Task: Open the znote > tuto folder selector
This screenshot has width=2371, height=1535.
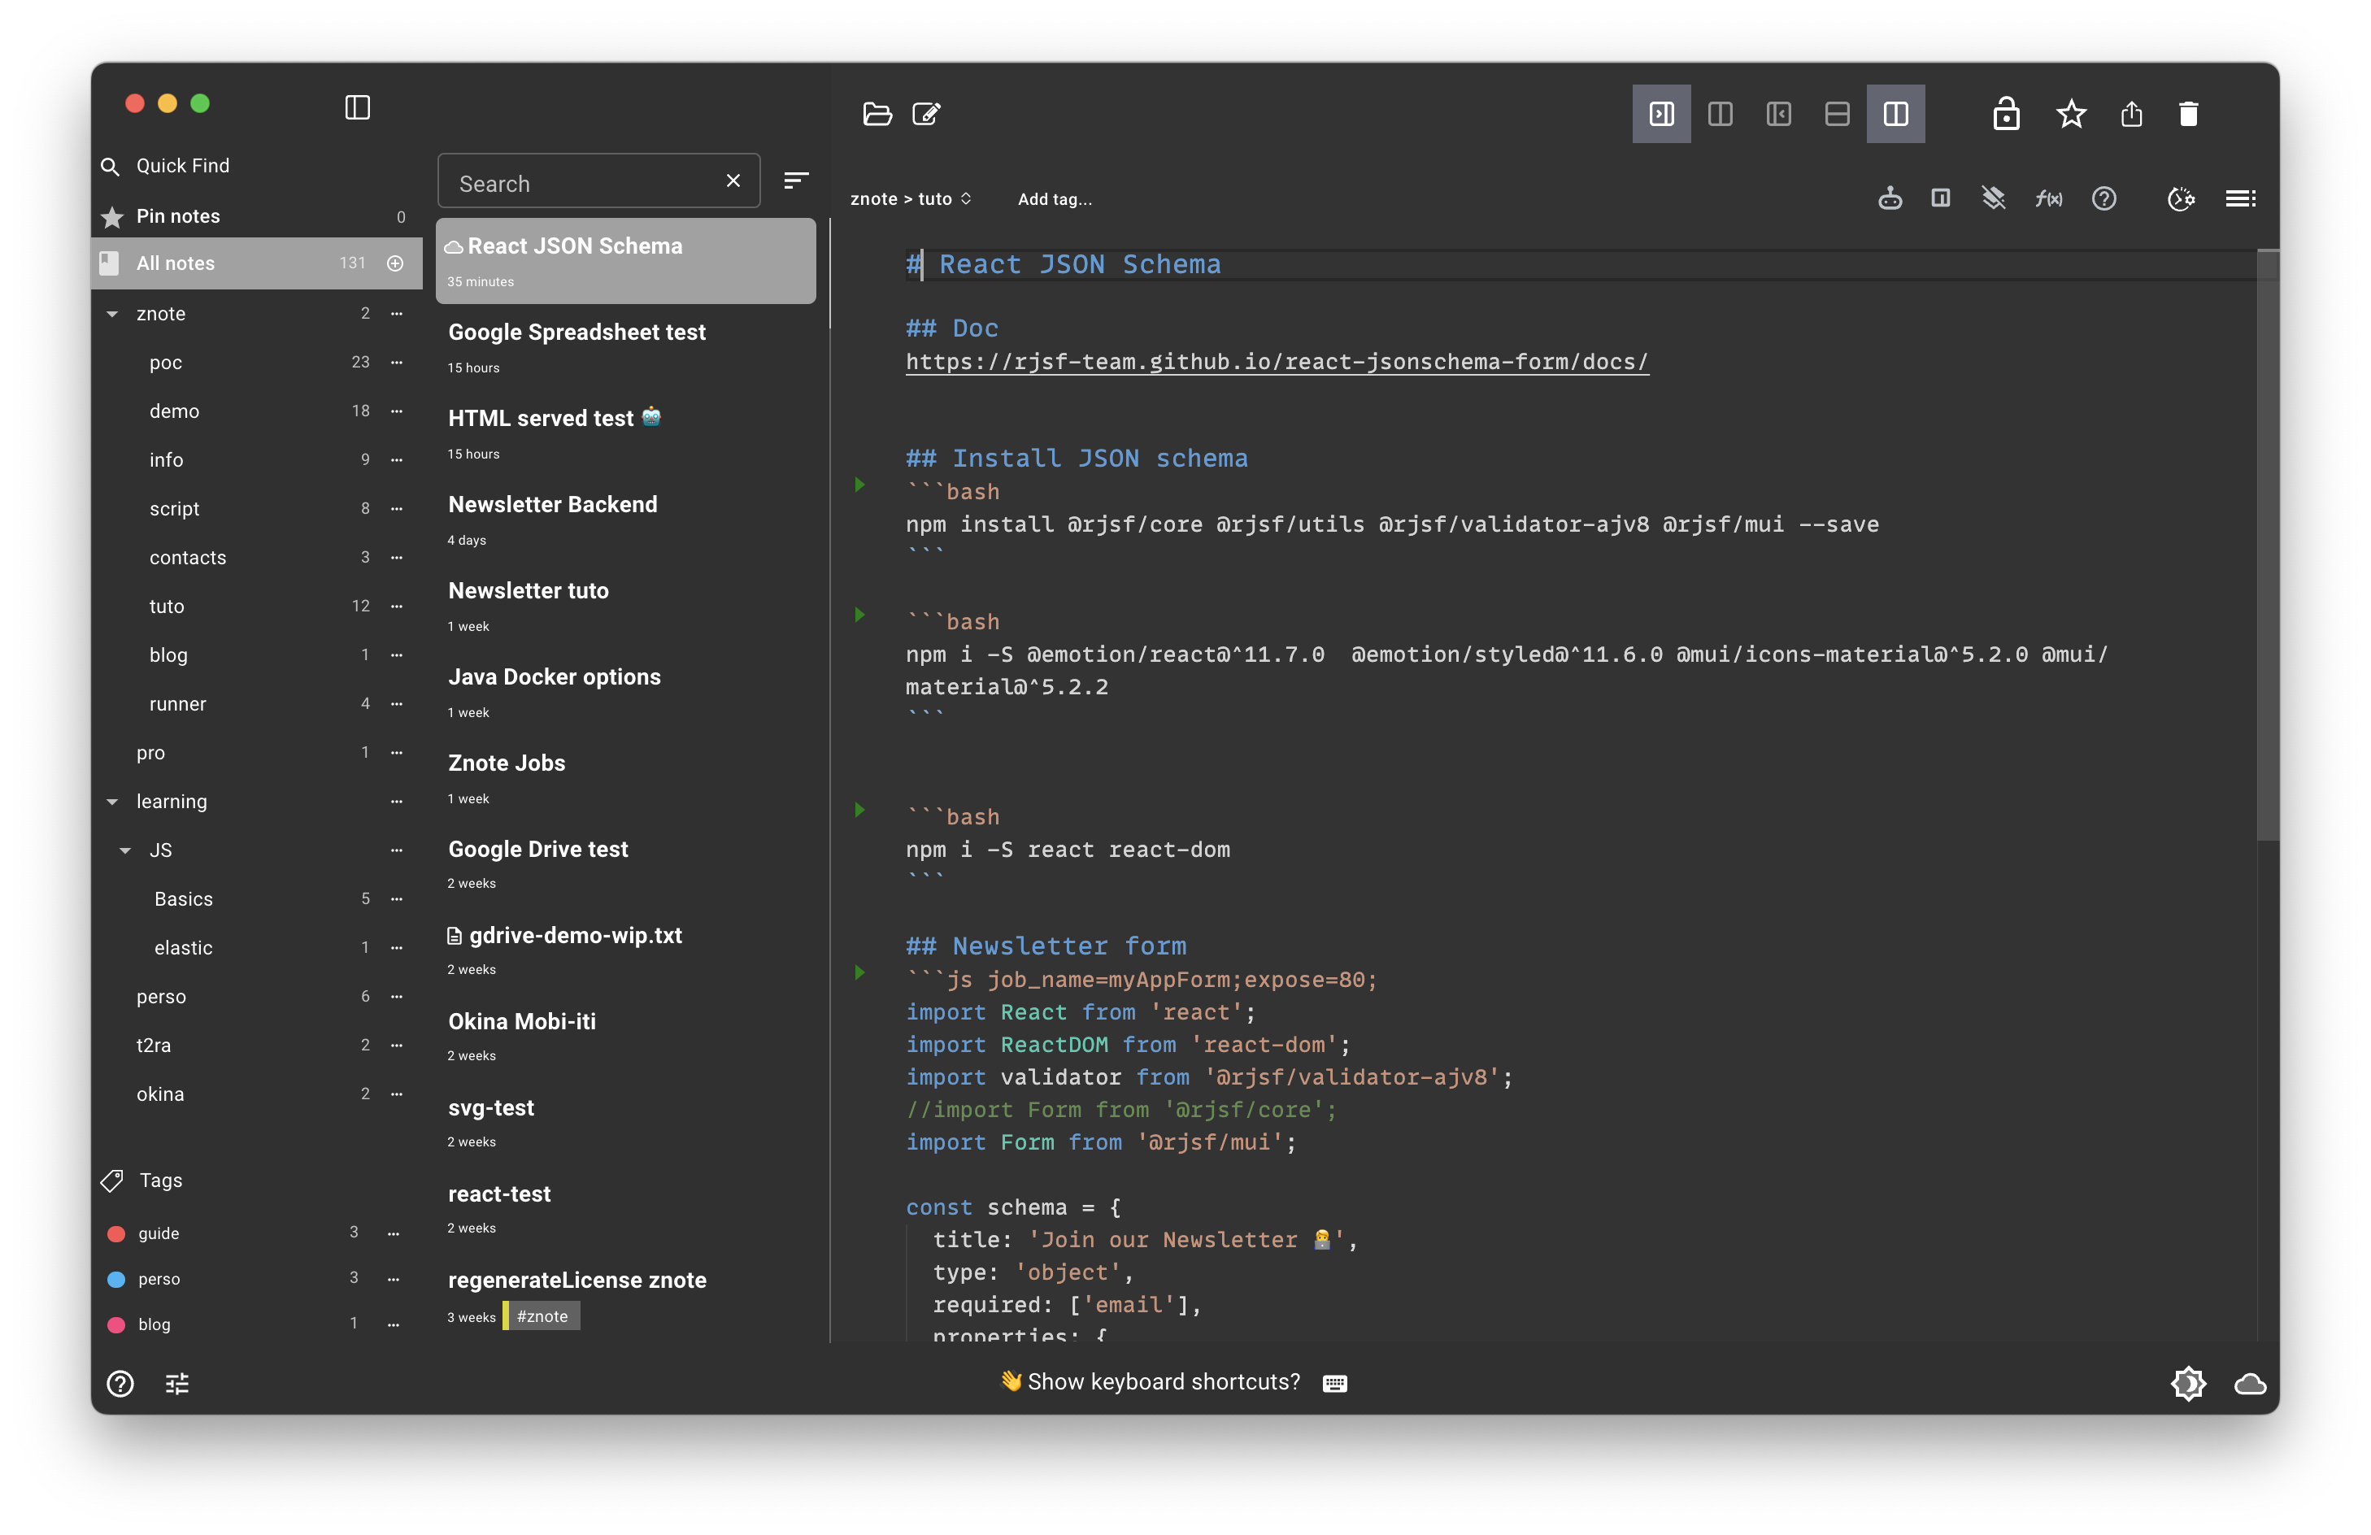Action: click(911, 199)
